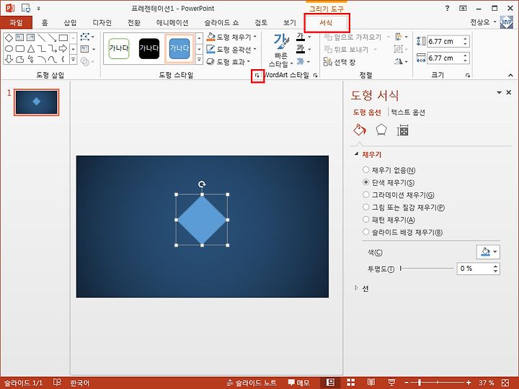Open WordArt 스타일 dialog launcher
The height and width of the screenshot is (389, 519).
pos(316,76)
